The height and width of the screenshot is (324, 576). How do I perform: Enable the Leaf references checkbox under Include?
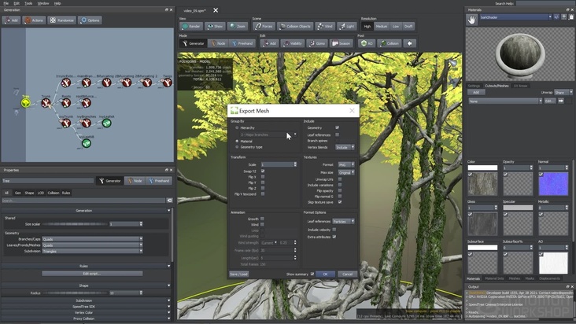[337, 134]
